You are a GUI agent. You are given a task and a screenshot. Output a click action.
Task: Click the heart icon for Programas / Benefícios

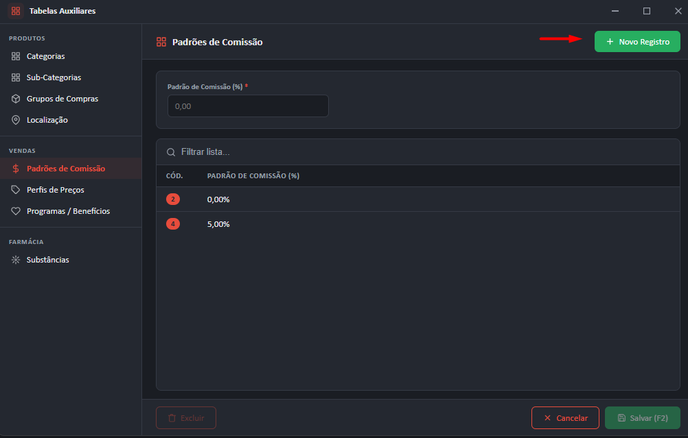[16, 211]
